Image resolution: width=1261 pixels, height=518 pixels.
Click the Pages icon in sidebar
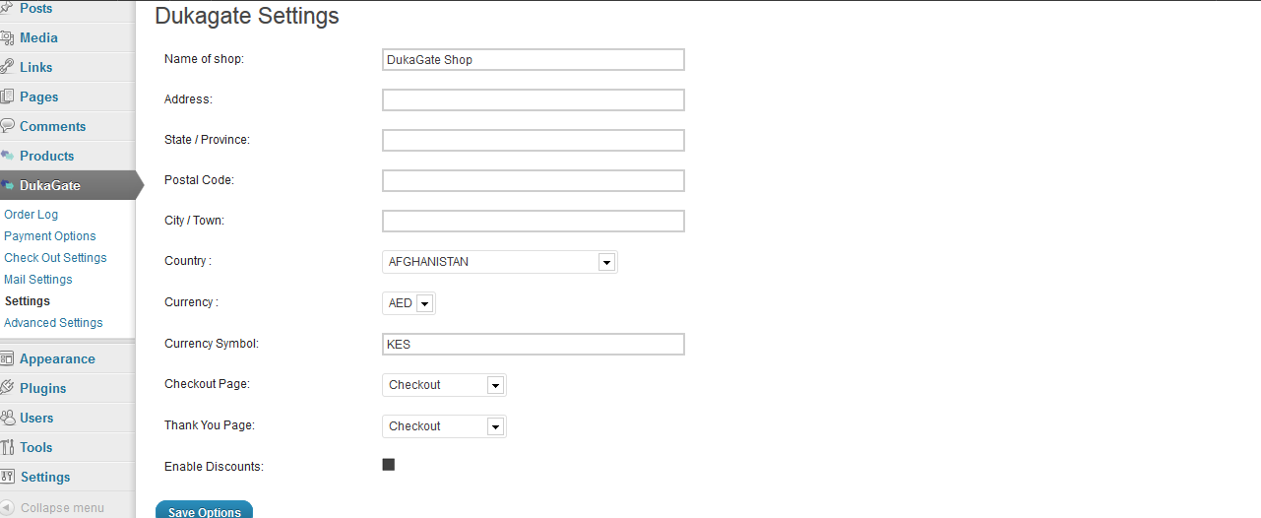[6, 97]
